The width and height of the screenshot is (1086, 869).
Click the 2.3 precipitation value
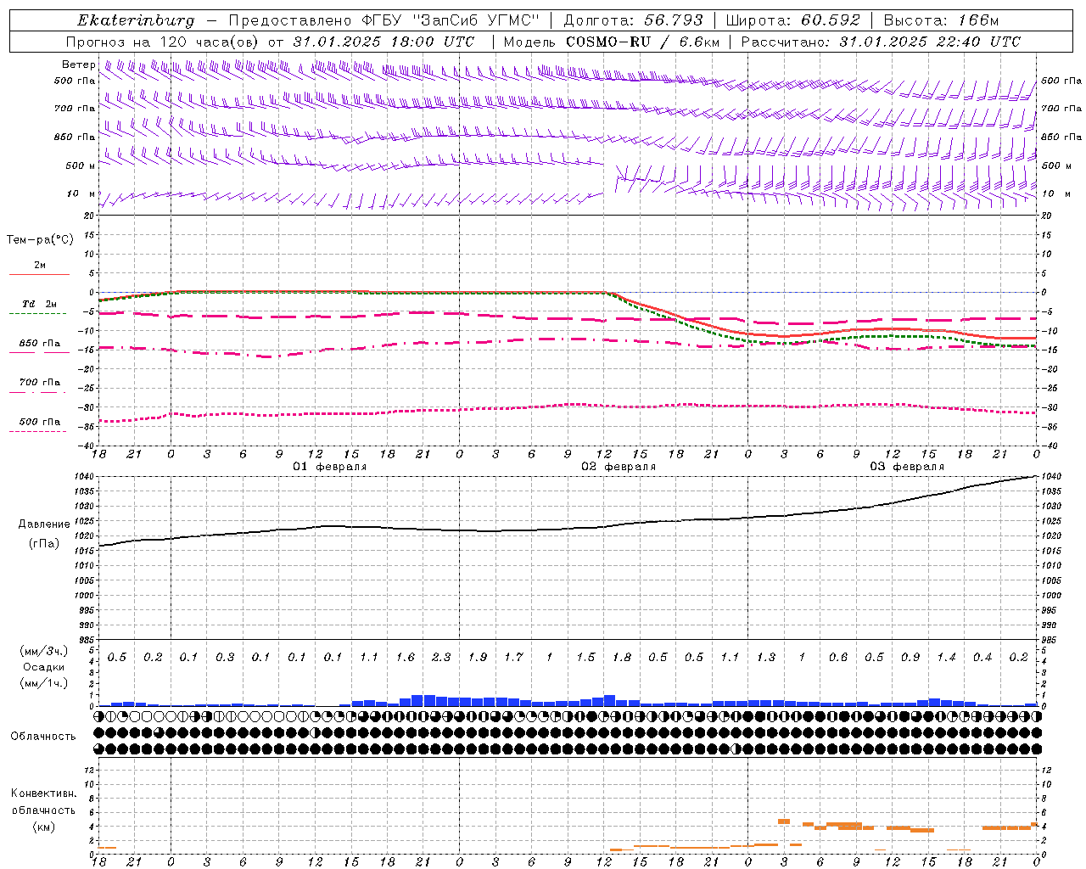point(441,658)
